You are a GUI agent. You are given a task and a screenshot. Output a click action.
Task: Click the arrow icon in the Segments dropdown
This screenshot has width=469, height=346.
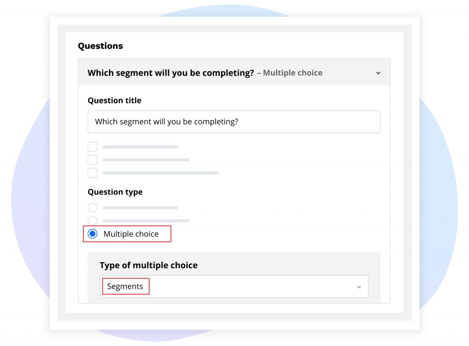pos(359,287)
